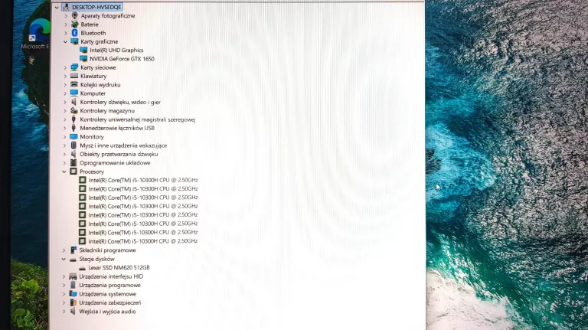Click the Baterie battery icon

click(74, 25)
